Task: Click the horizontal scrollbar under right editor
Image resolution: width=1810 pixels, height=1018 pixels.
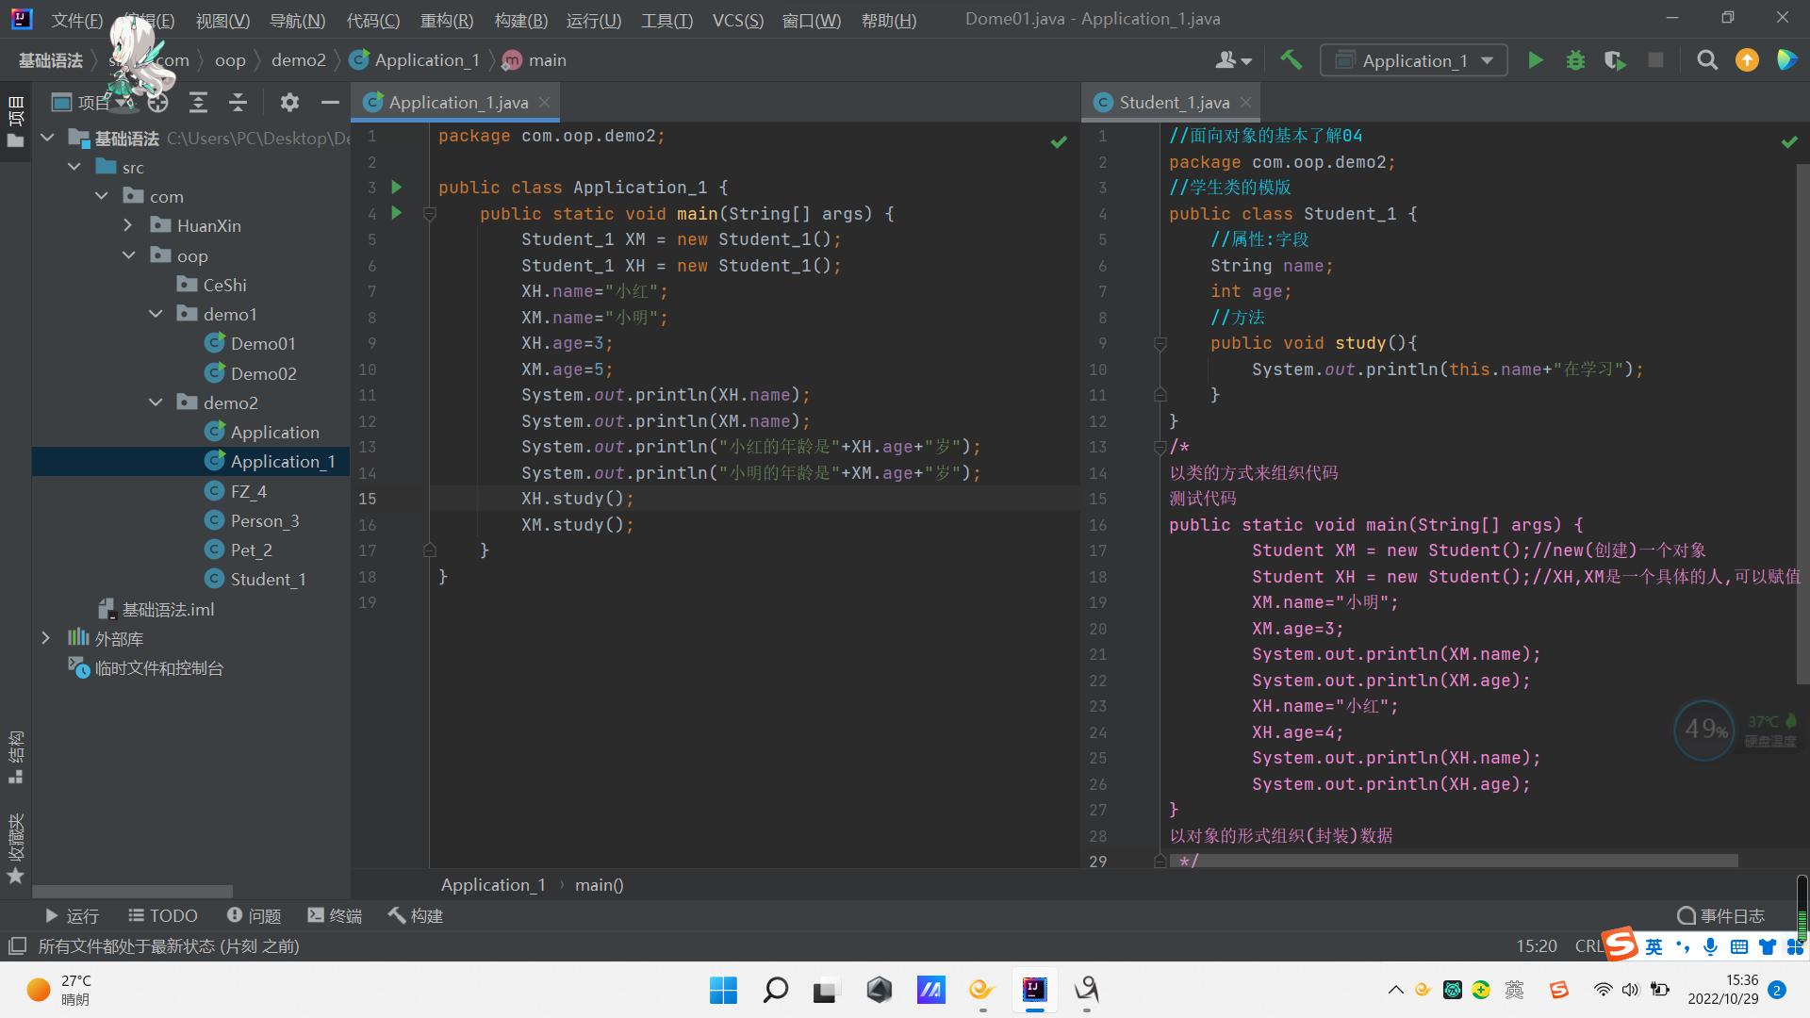Action: 1452,861
